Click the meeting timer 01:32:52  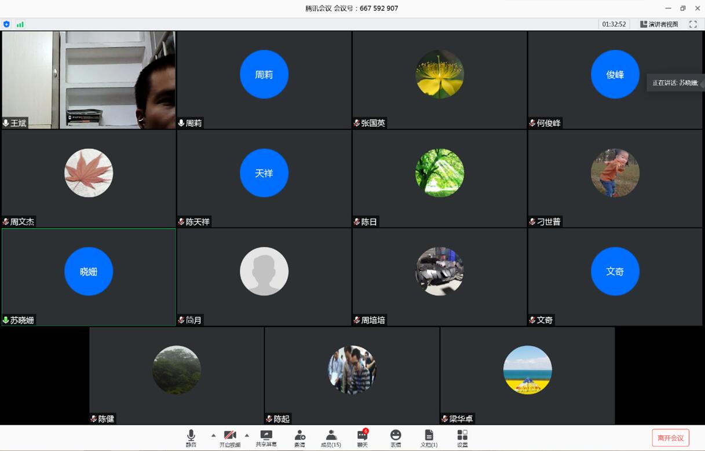[x=614, y=24]
